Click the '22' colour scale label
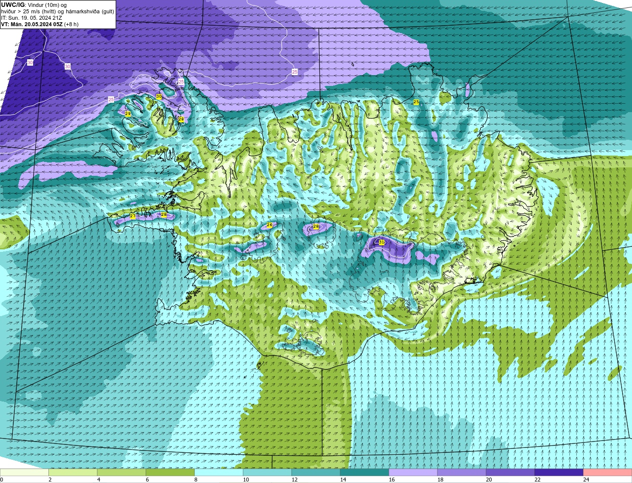 [537, 480]
